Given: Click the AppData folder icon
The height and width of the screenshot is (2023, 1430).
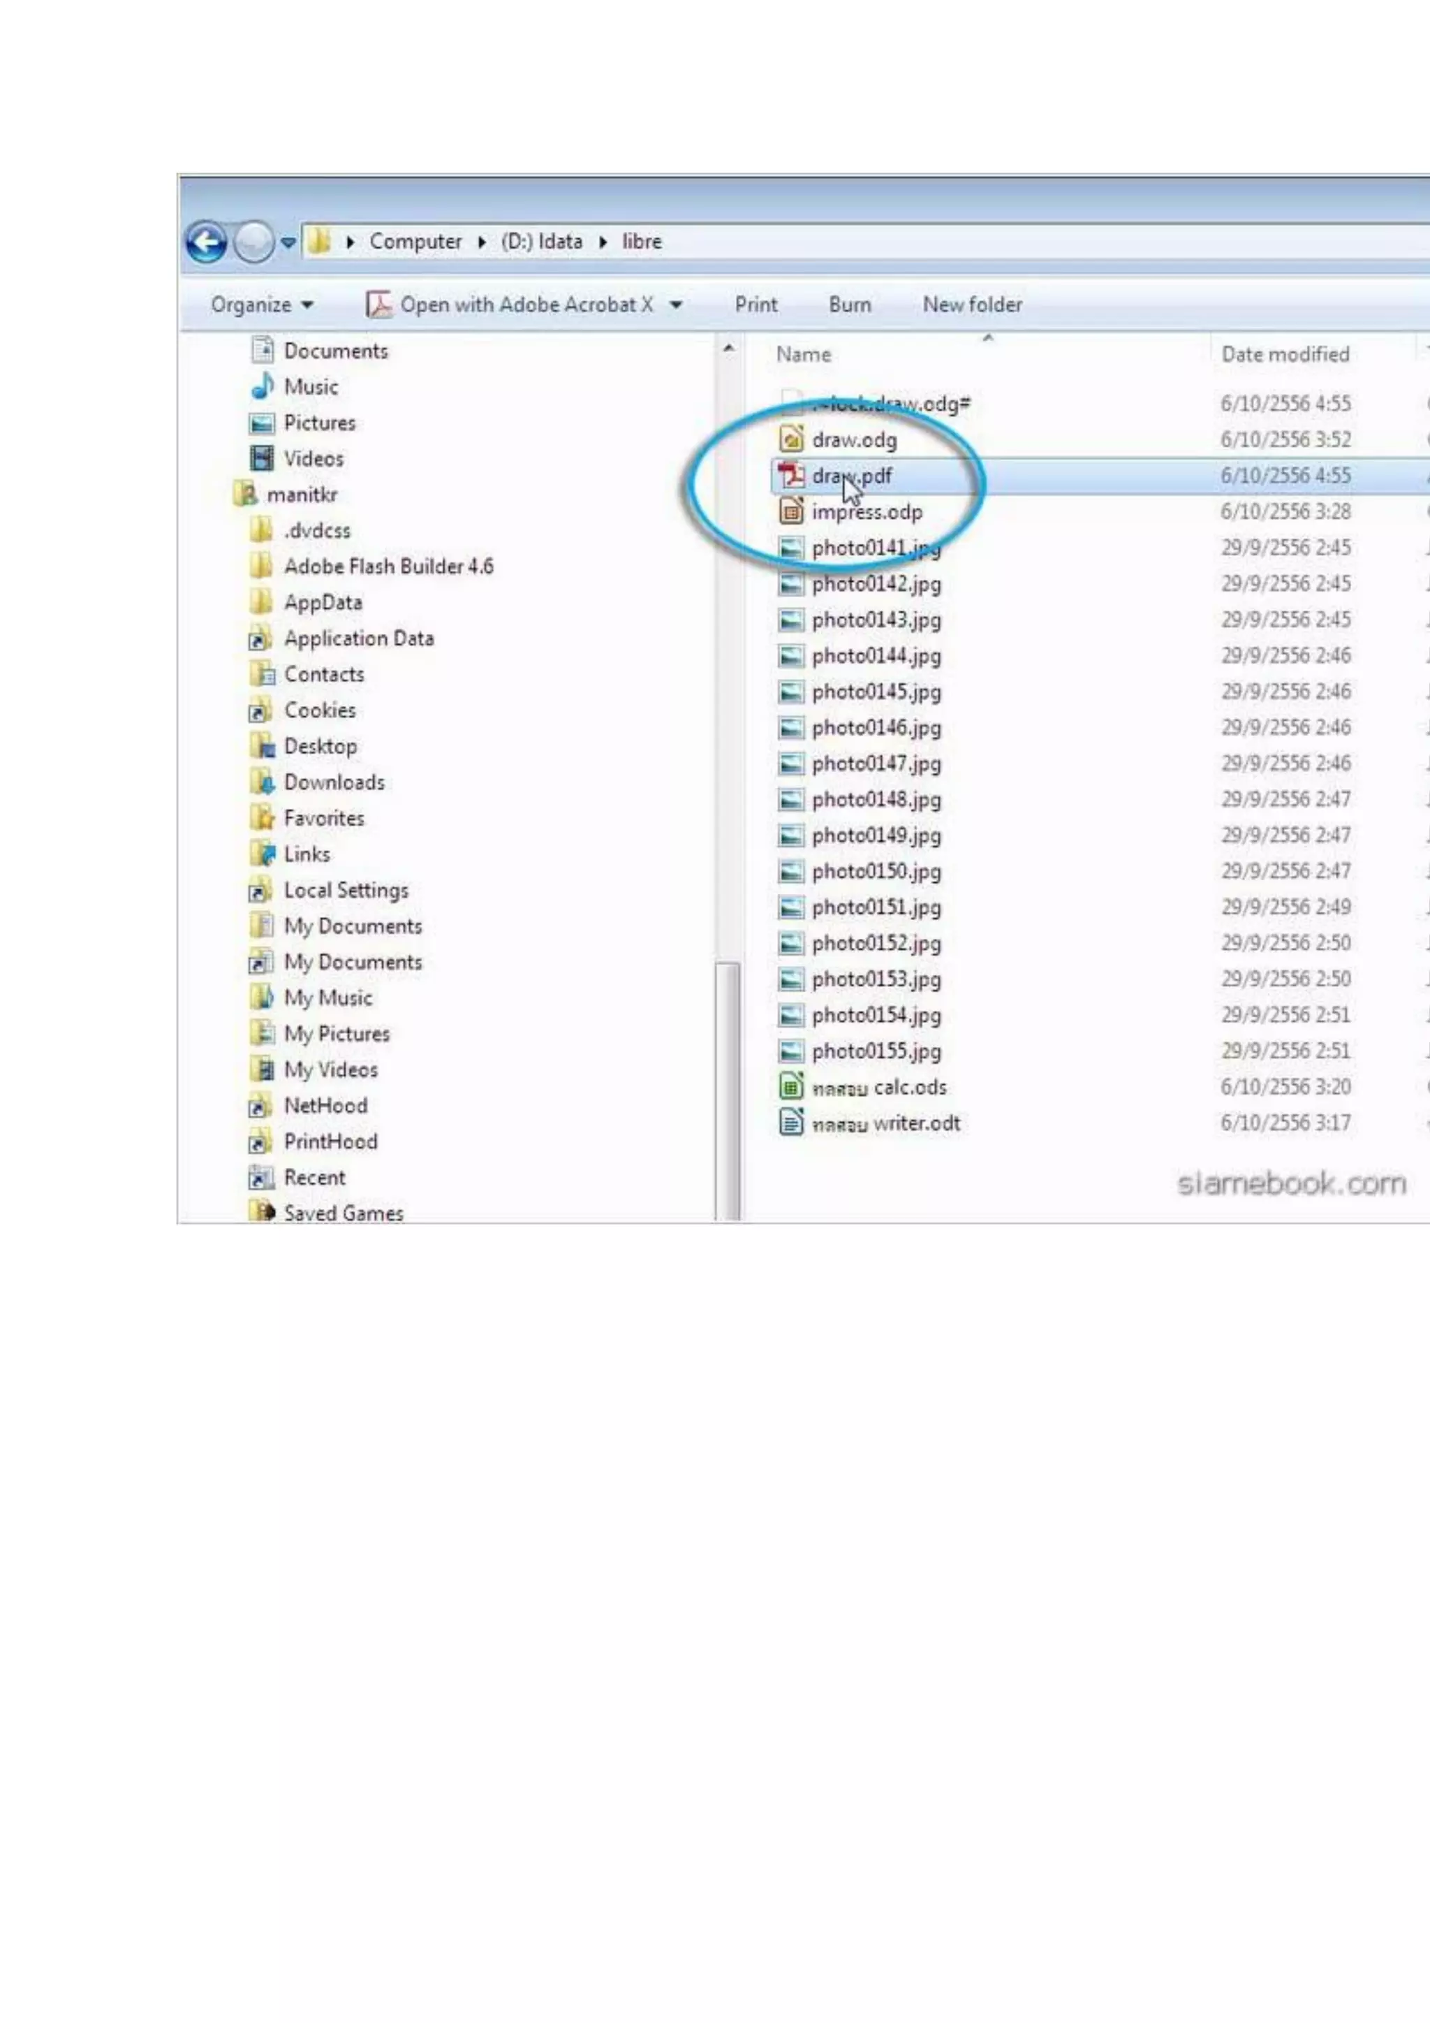Looking at the screenshot, I should tap(262, 601).
